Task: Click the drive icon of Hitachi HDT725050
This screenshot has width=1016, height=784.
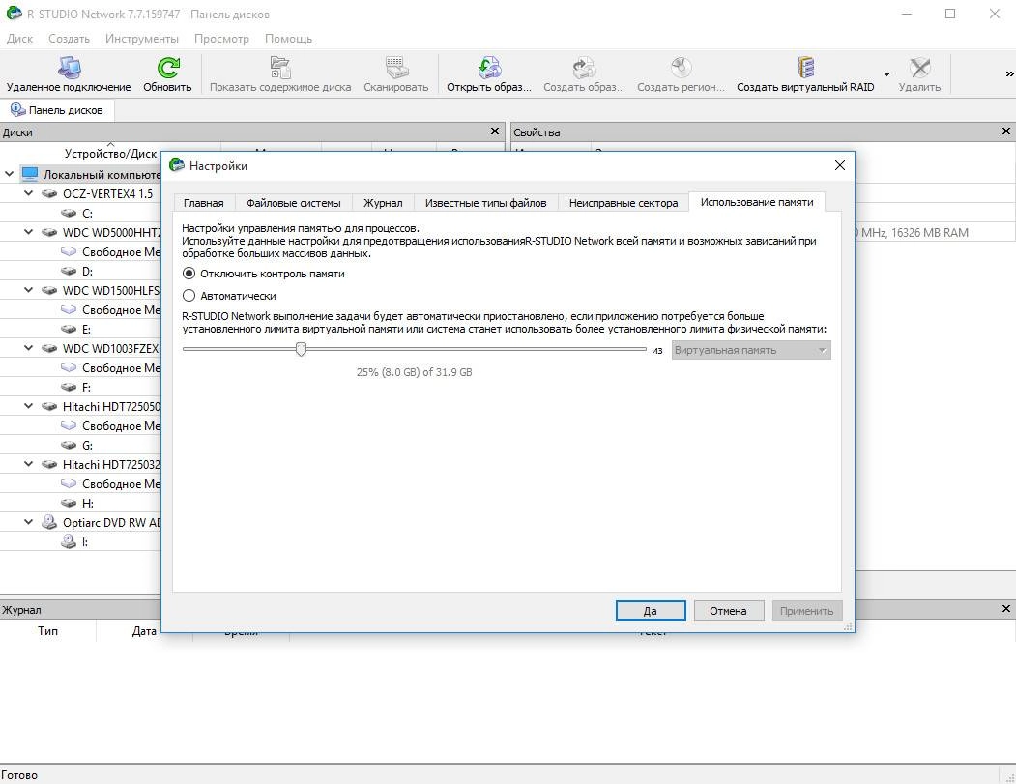Action: [x=49, y=406]
